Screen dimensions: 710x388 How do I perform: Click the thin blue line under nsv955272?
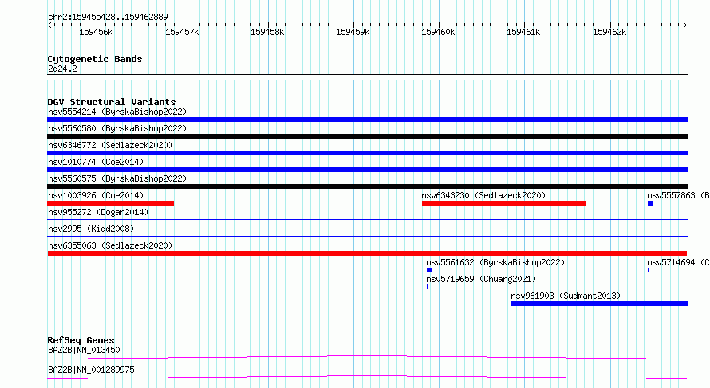[367, 220]
